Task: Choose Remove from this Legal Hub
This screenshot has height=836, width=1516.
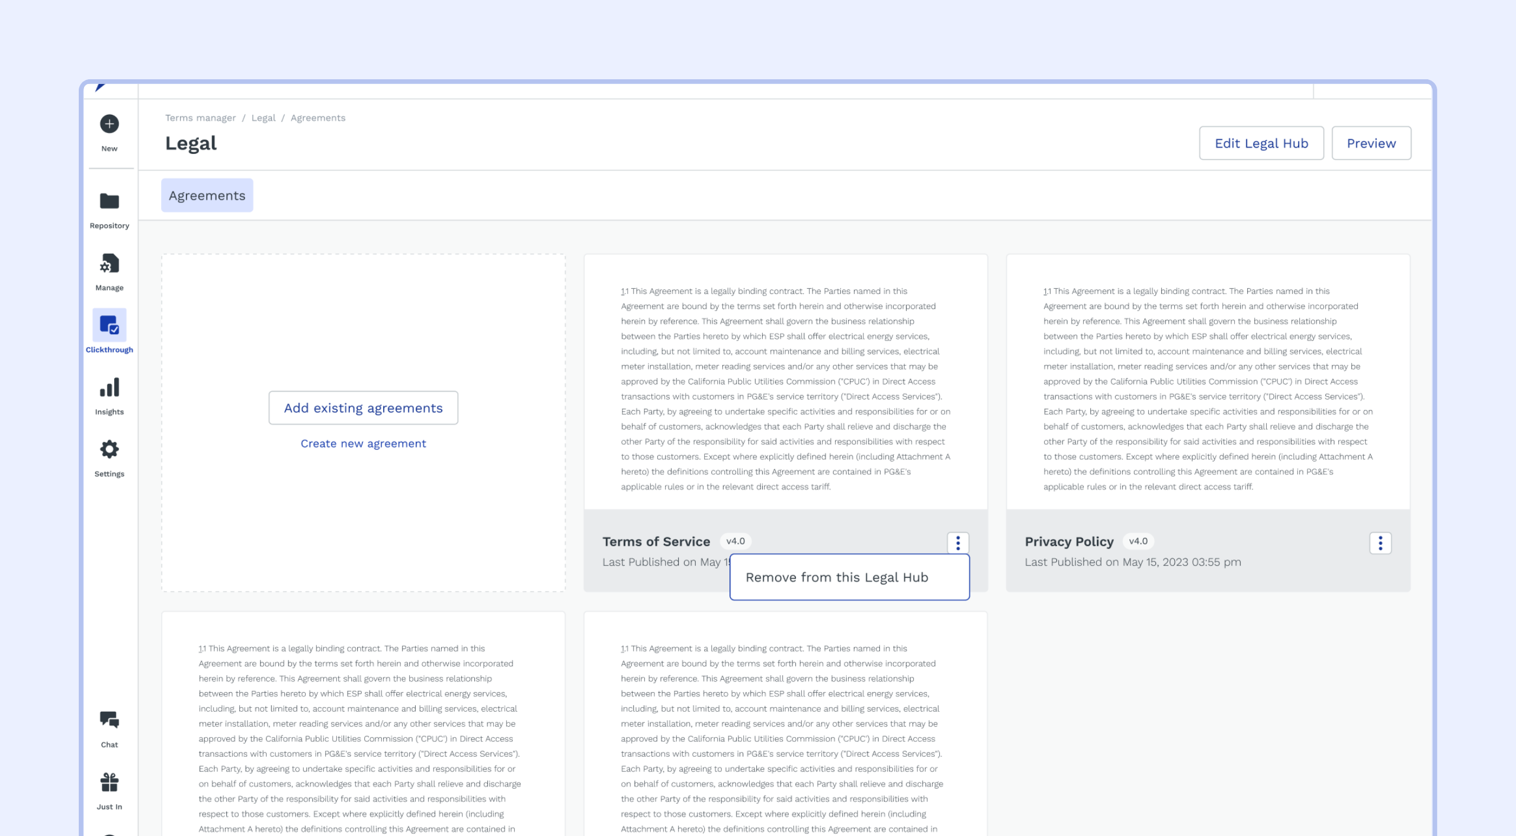Action: pyautogui.click(x=837, y=577)
